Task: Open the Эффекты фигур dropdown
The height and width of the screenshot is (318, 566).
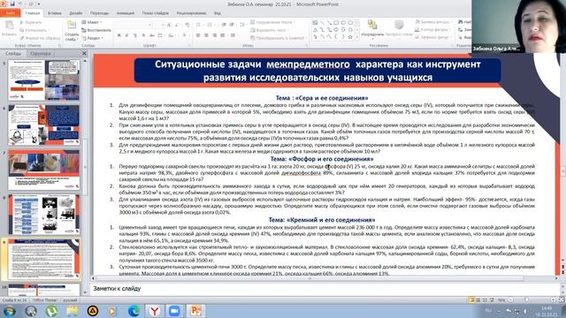Action: pos(432,37)
